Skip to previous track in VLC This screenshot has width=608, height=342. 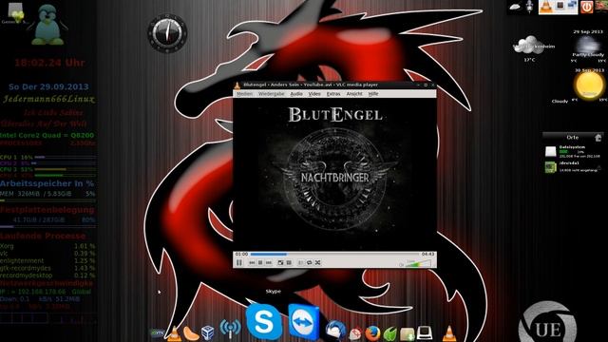(x=252, y=262)
